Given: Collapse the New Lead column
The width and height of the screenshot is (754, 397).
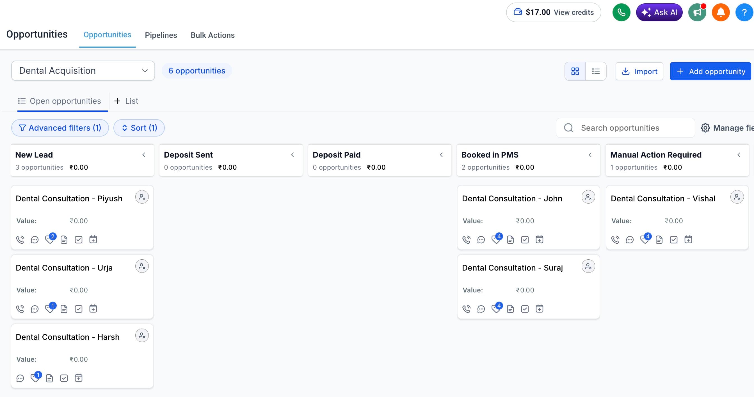Looking at the screenshot, I should click(144, 155).
